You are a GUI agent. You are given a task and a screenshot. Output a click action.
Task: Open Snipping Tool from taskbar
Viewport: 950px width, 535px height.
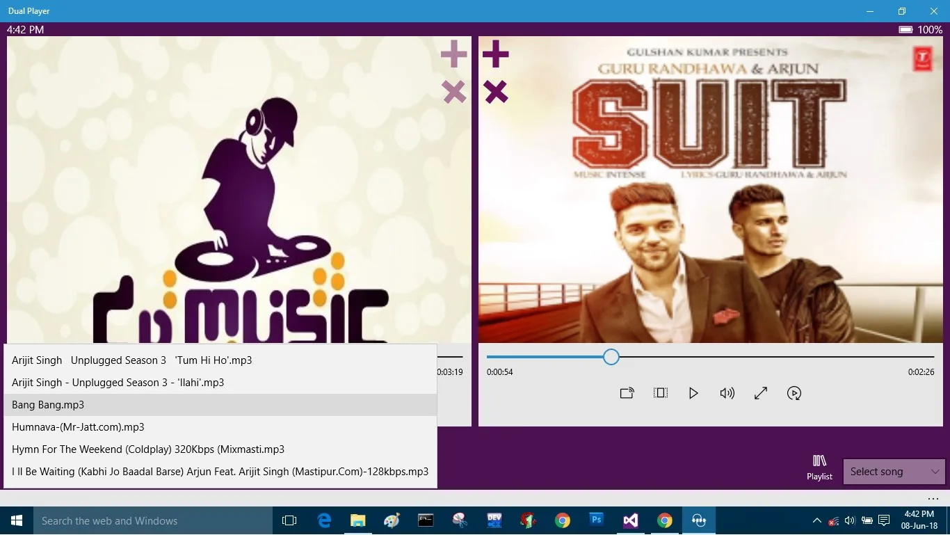460,520
